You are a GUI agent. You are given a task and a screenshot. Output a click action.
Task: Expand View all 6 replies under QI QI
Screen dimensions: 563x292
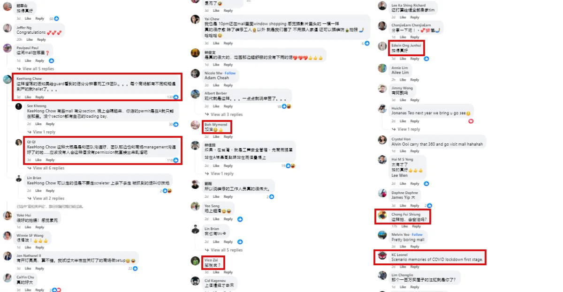(48, 168)
